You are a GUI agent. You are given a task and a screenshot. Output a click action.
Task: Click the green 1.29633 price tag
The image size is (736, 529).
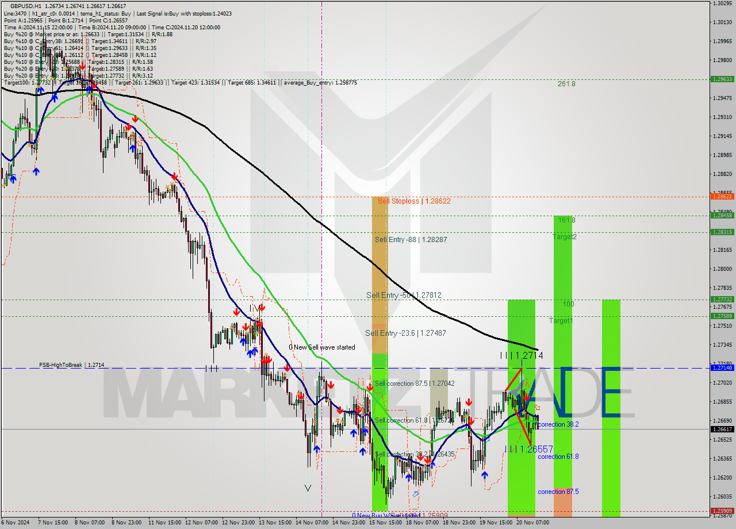coord(722,79)
